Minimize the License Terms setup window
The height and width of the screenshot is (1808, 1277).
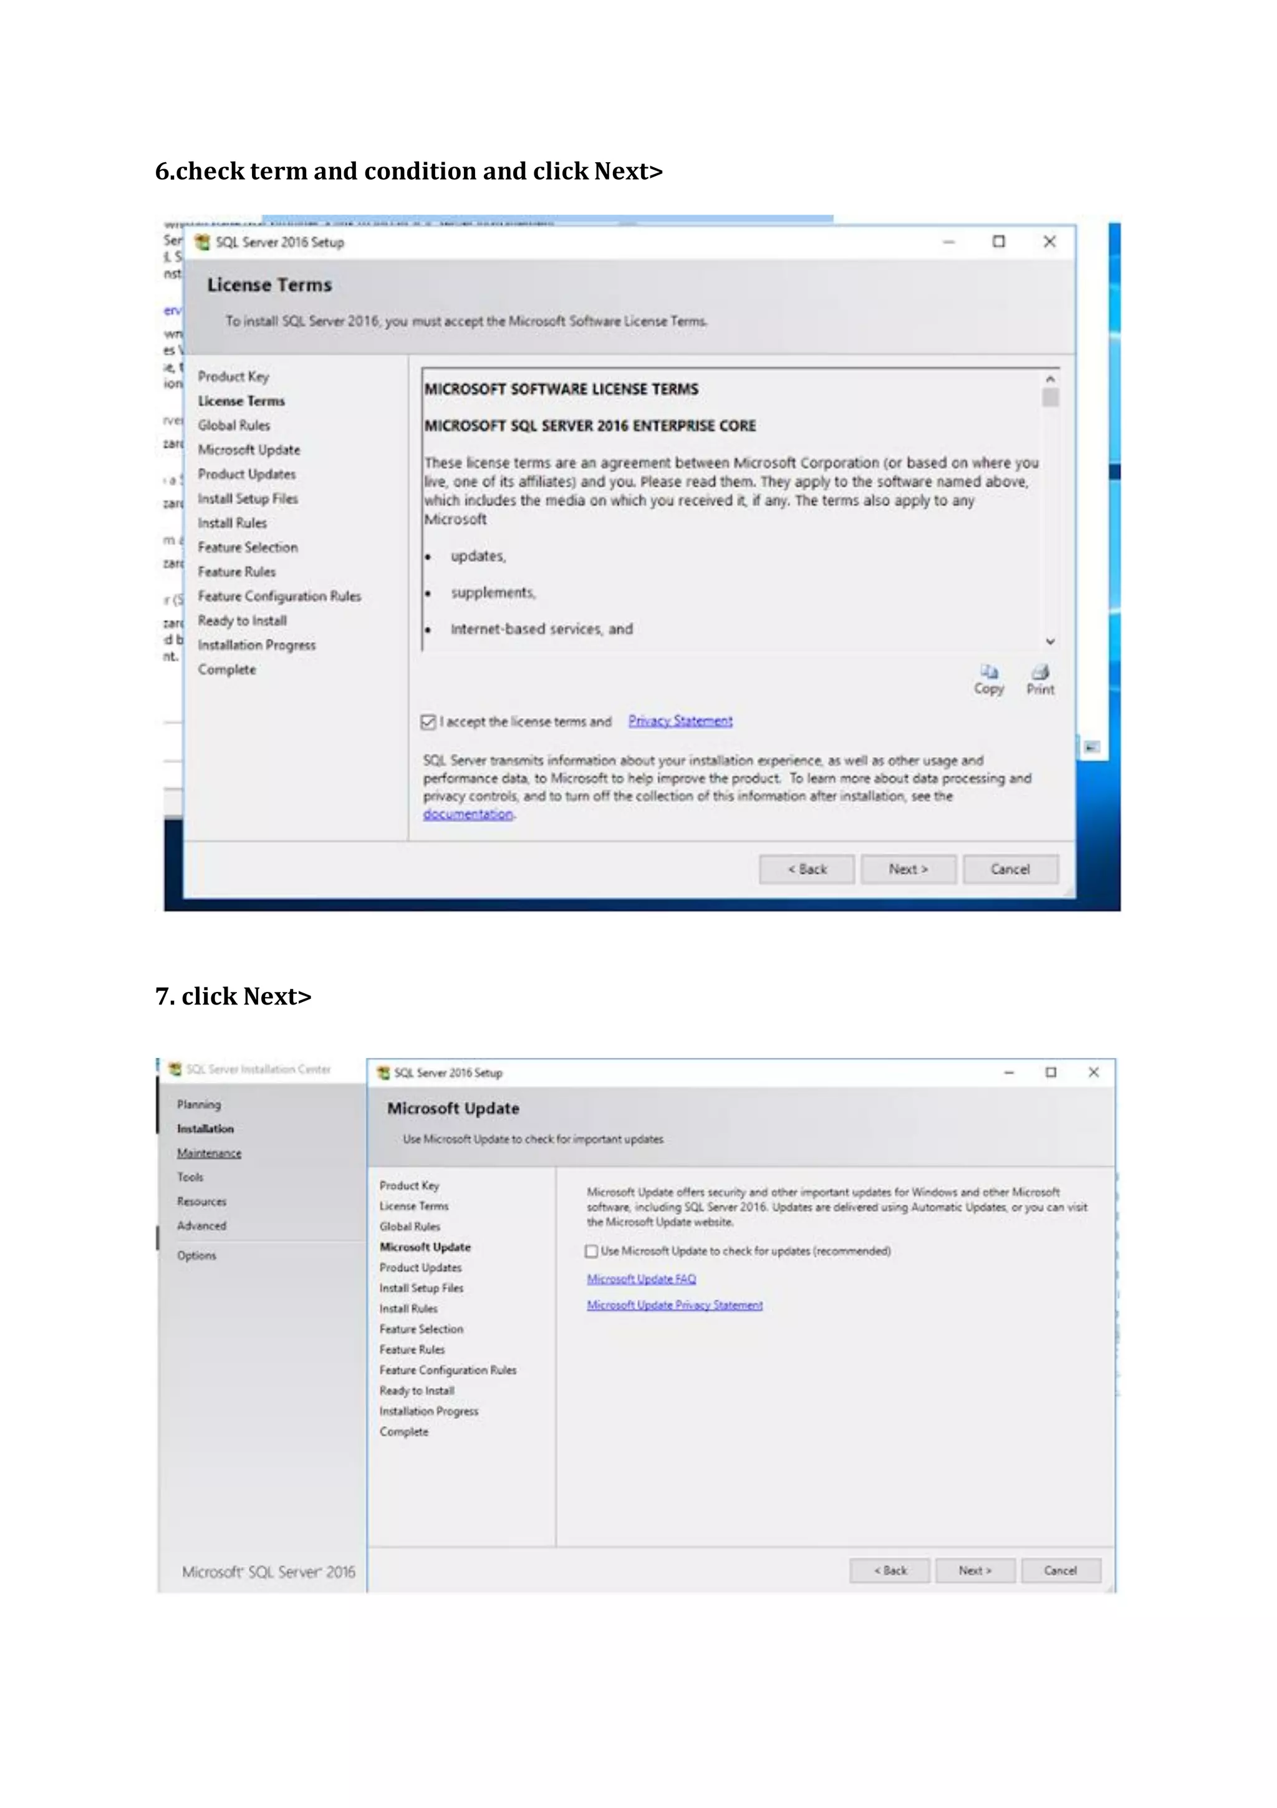pyautogui.click(x=949, y=241)
